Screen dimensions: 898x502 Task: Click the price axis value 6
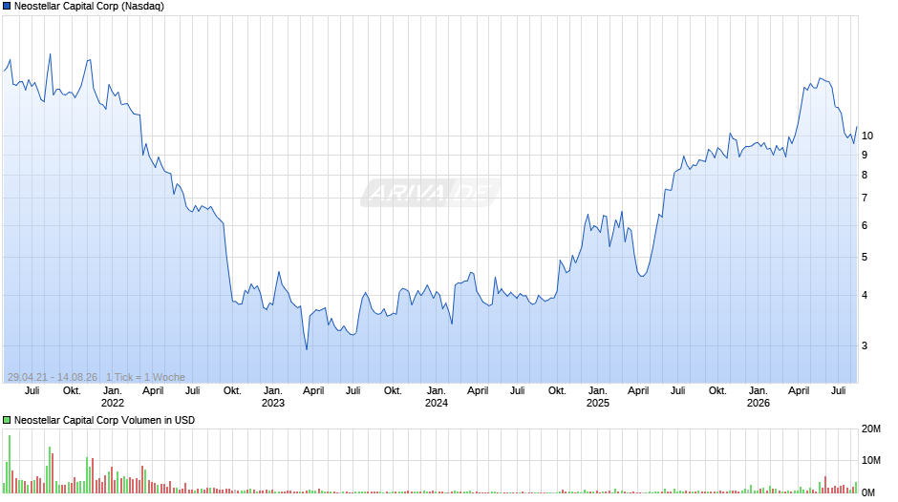865,225
